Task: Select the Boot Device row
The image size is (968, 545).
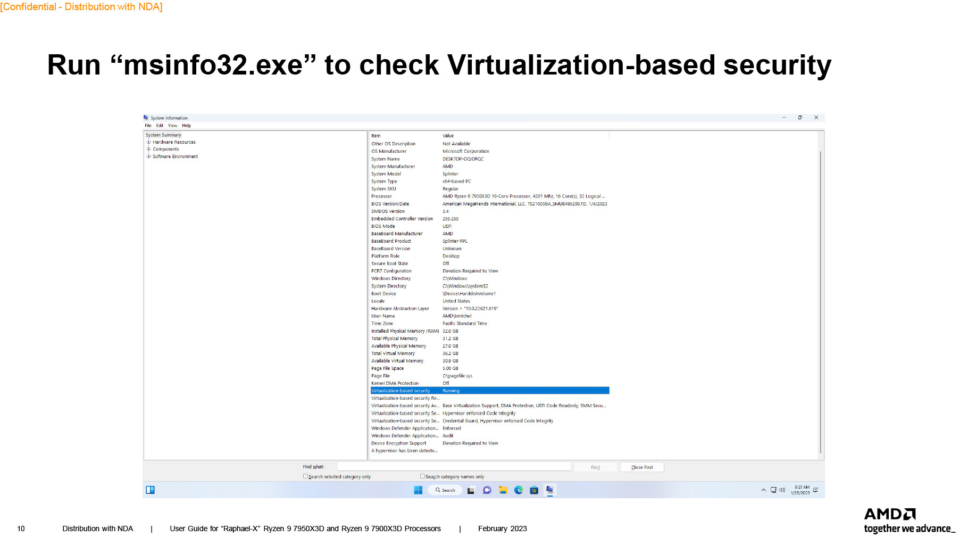Action: click(x=490, y=294)
